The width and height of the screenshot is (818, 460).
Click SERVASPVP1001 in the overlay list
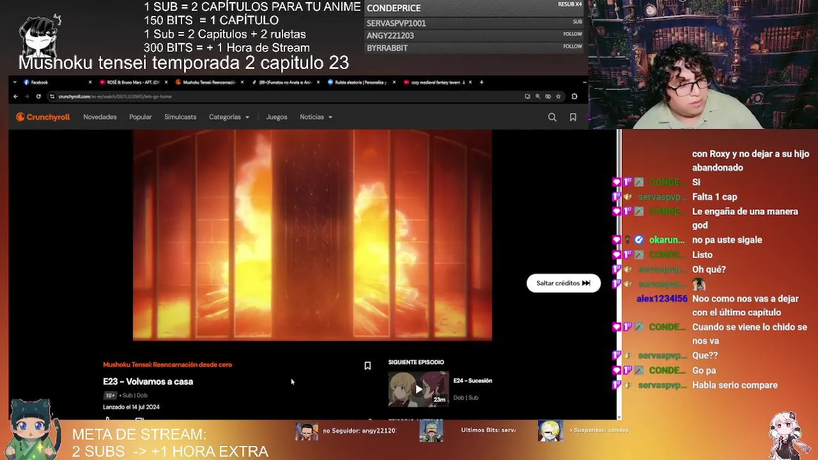[x=396, y=23]
